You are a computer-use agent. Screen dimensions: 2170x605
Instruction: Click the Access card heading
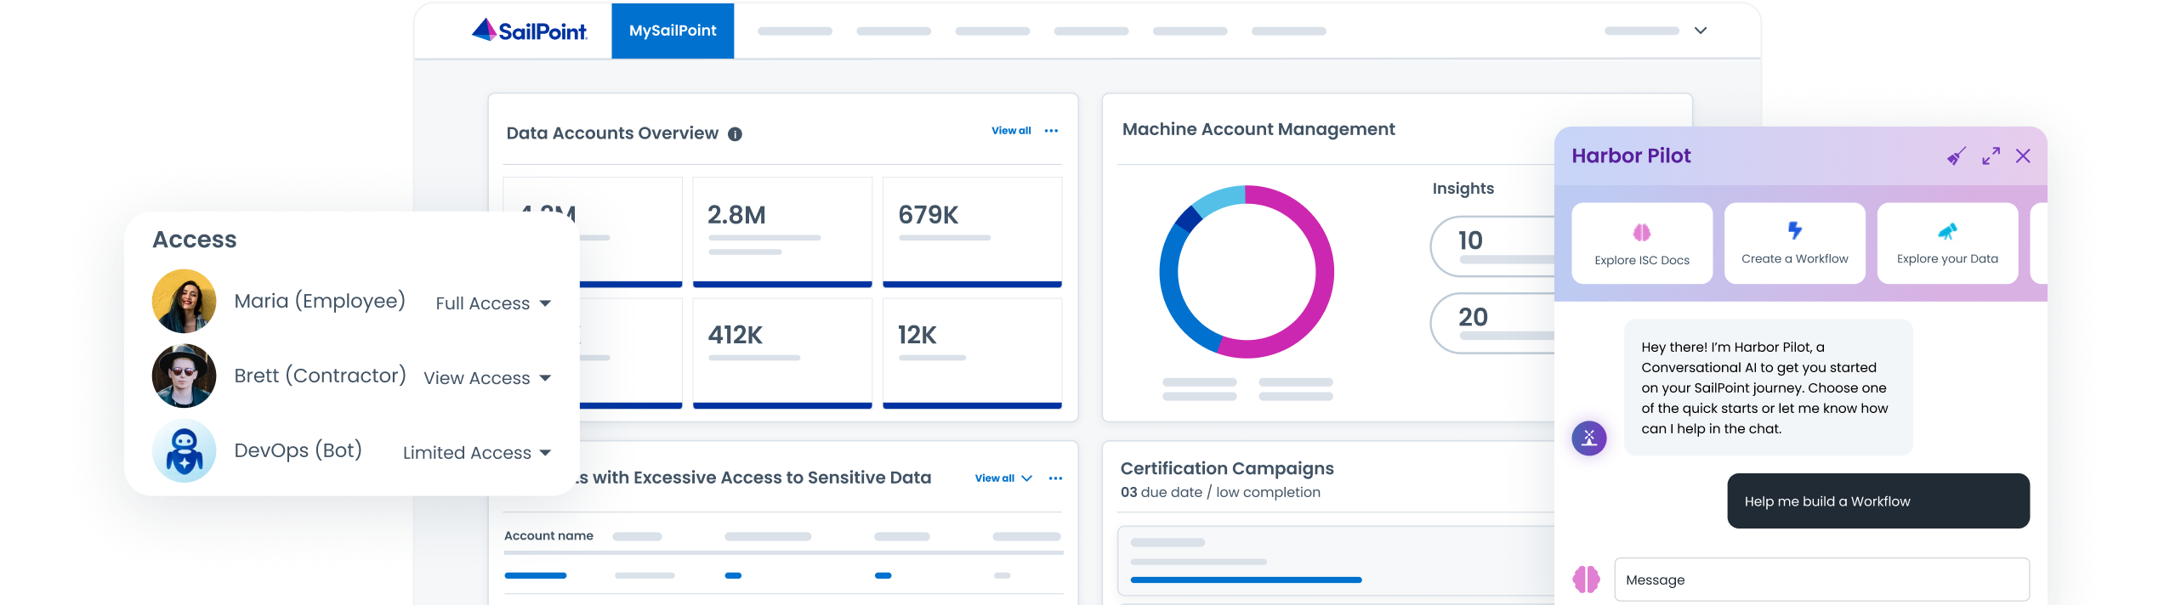pyautogui.click(x=195, y=240)
